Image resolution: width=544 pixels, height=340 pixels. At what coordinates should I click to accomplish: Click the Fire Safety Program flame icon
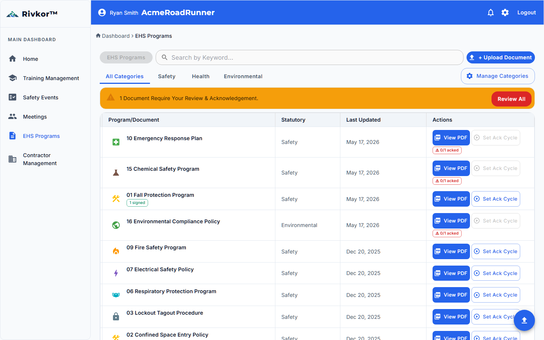[116, 251]
